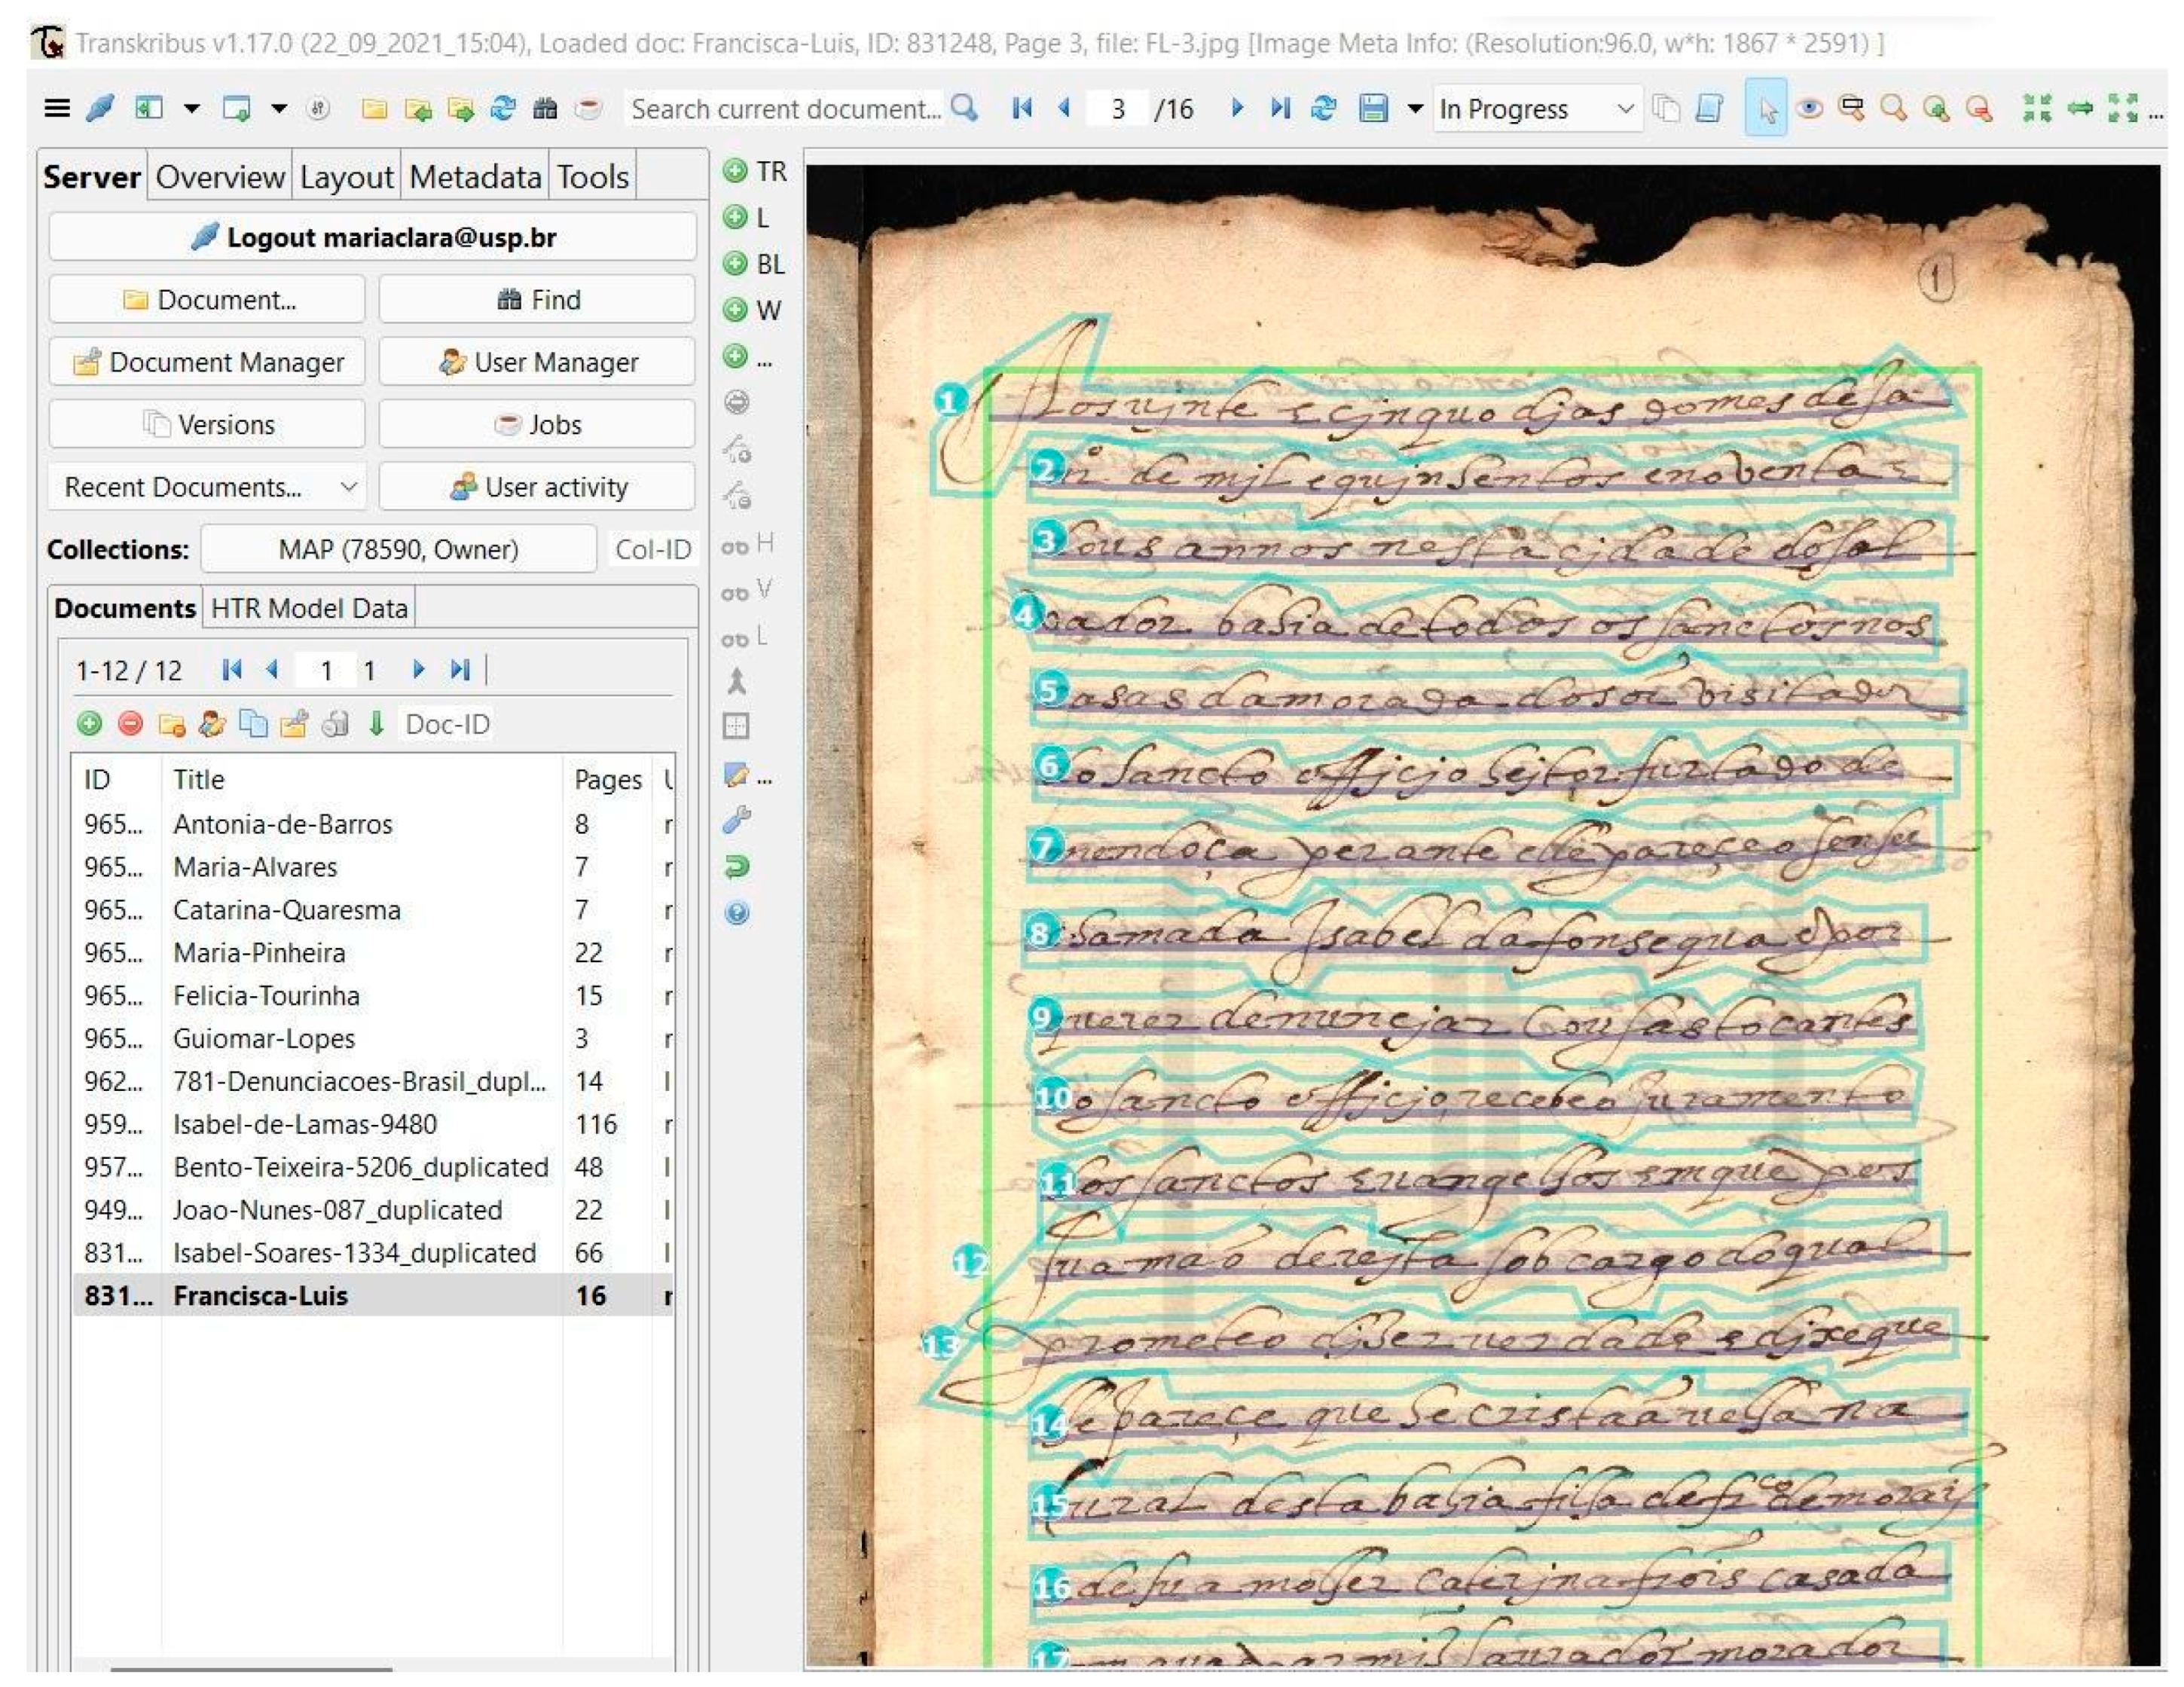Image resolution: width=2184 pixels, height=1687 pixels.
Task: Enable the selection mode cursor tool
Action: coord(1766,108)
